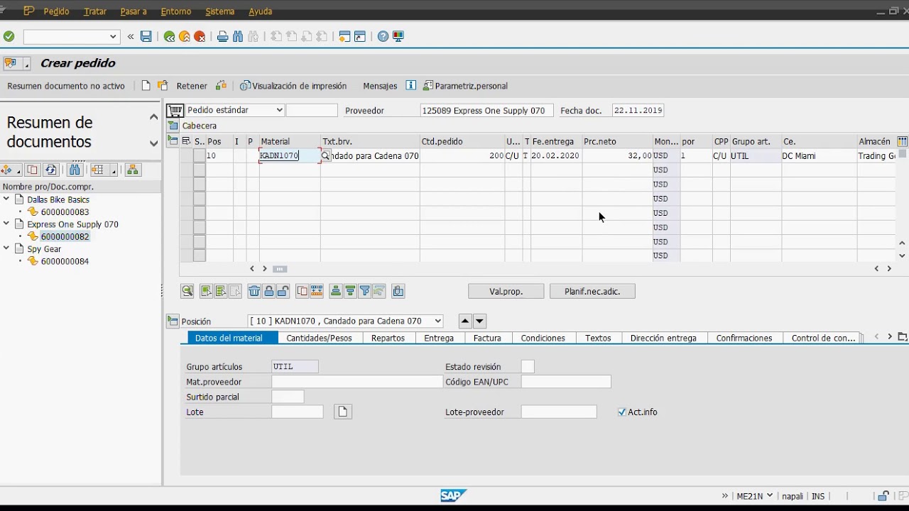Click the green Back arrow icon
The width and height of the screenshot is (909, 511).
click(x=169, y=36)
